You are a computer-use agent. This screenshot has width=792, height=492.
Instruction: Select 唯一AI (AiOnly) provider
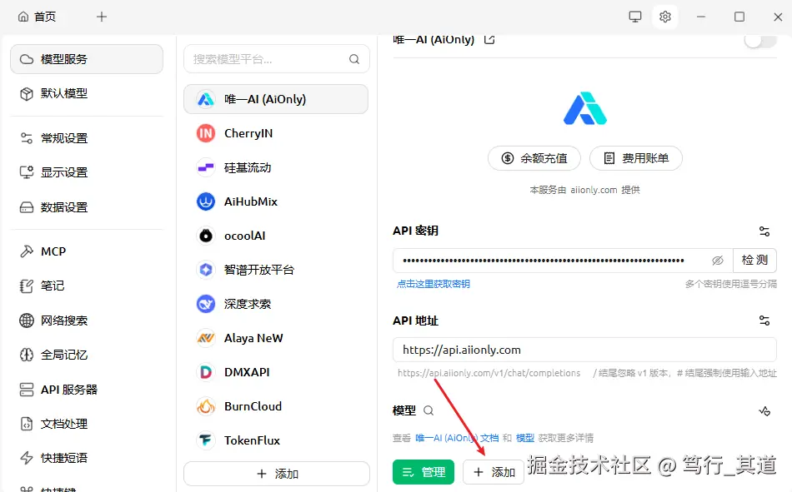click(x=276, y=99)
